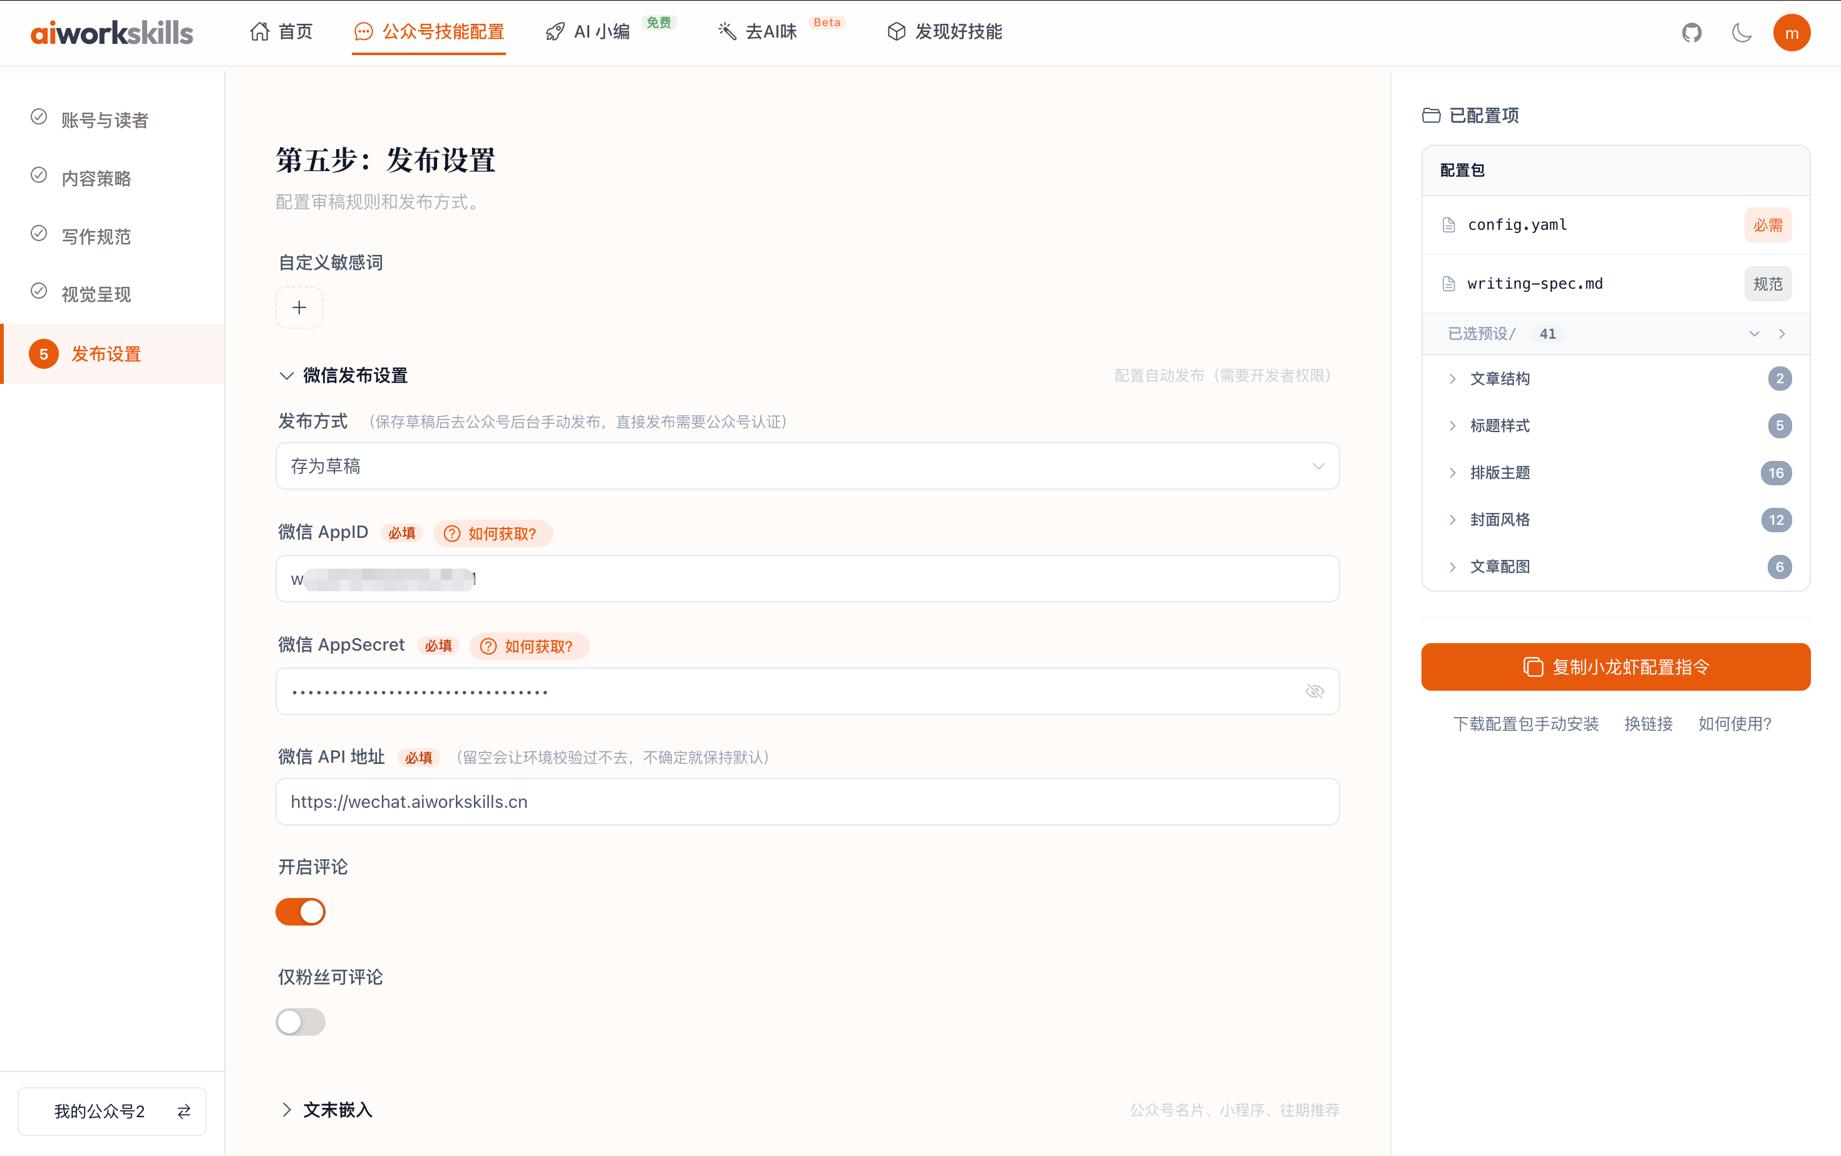The height and width of the screenshot is (1156, 1841).
Task: Click the 16 count on 排版主题
Action: coord(1775,473)
